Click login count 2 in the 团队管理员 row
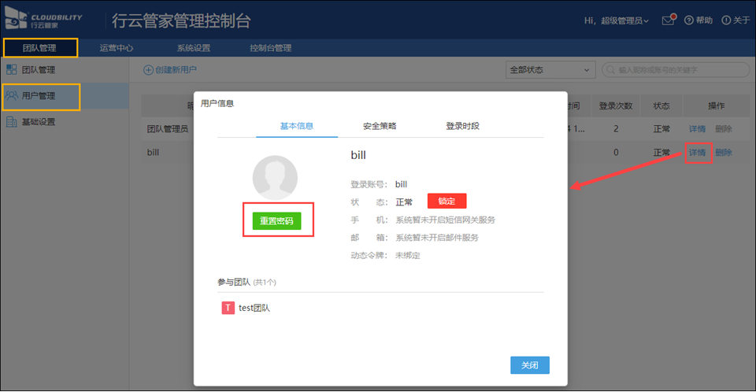The image size is (756, 392). 616,129
